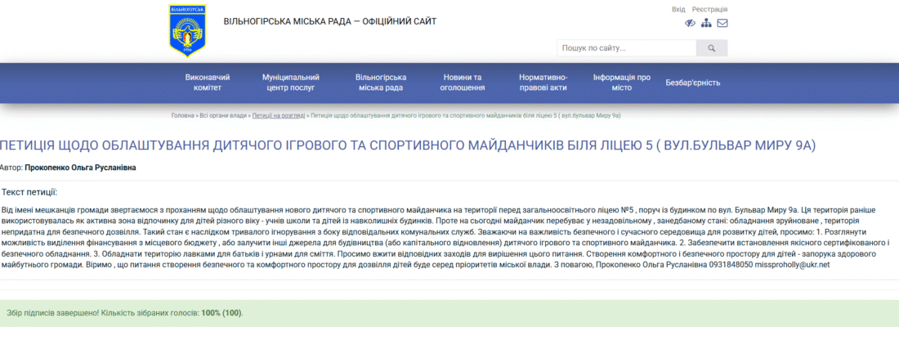This screenshot has width=899, height=340.
Task: Open the sitemap icon in the header
Action: coord(706,24)
